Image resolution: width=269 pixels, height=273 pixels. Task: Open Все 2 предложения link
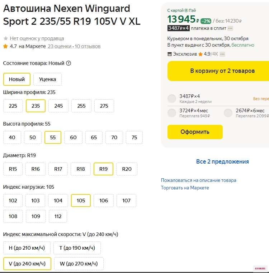click(222, 161)
